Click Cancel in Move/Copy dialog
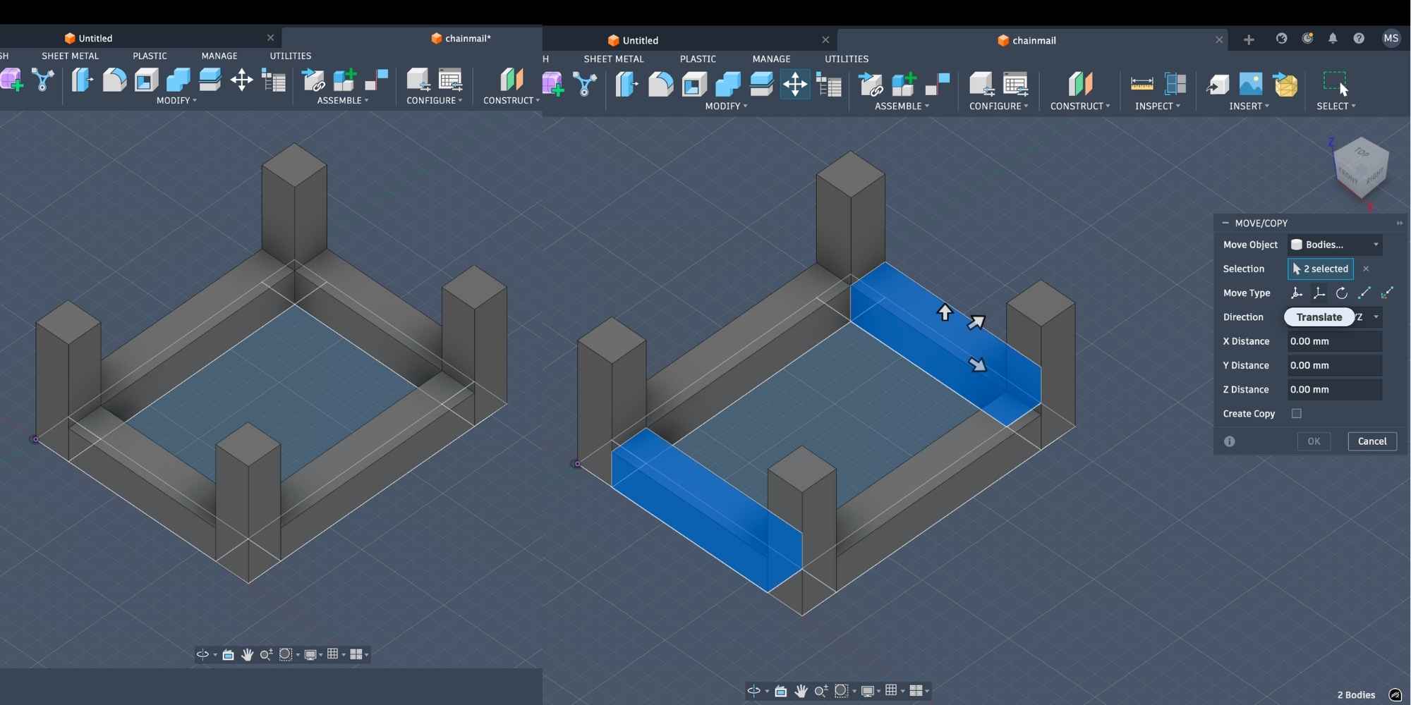1411x705 pixels. tap(1372, 441)
